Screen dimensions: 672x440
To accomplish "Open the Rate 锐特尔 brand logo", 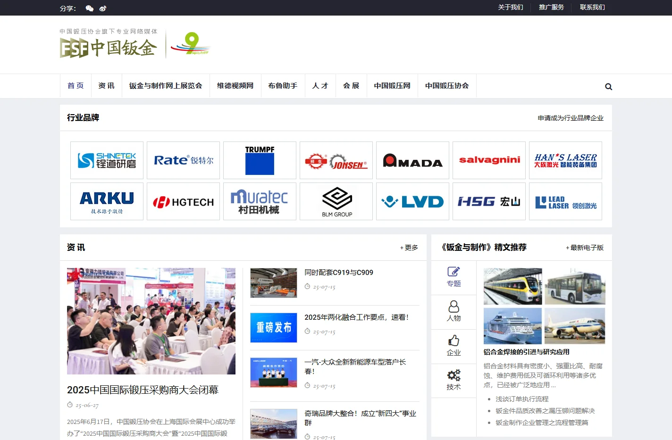I will tap(183, 160).
